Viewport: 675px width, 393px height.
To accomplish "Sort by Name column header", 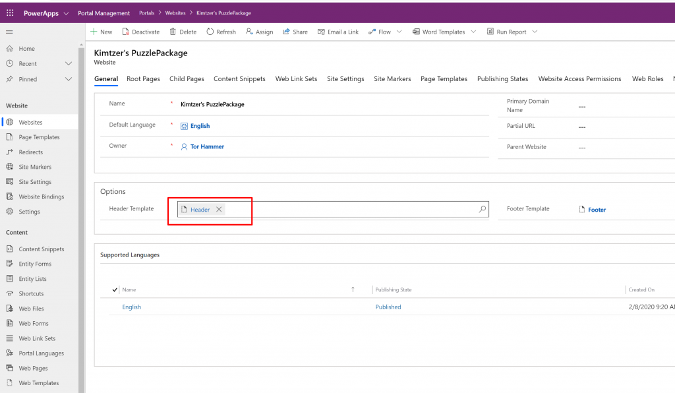I will (129, 289).
